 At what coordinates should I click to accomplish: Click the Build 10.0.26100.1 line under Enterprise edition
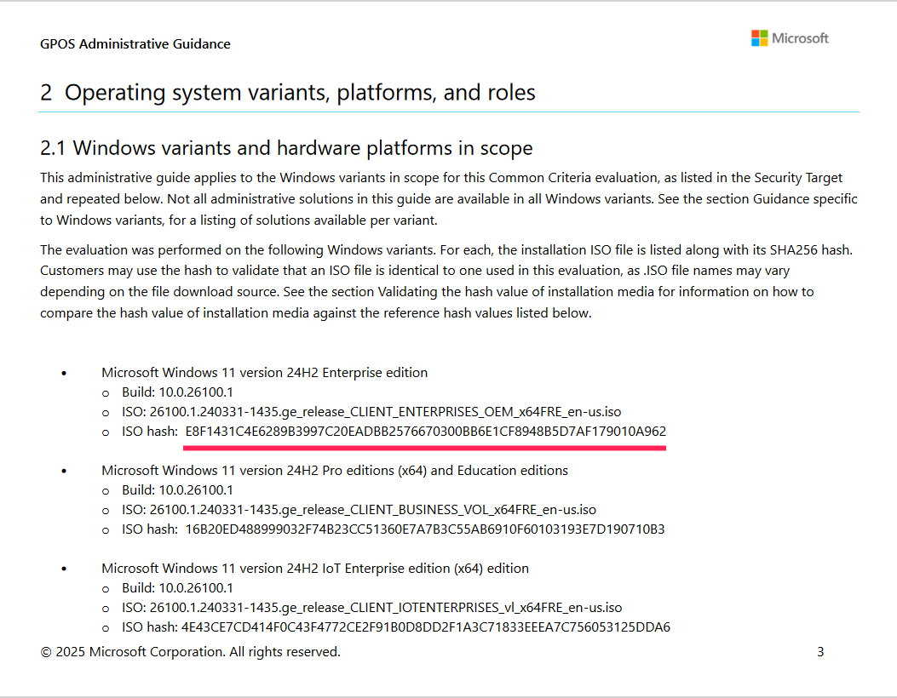(177, 392)
